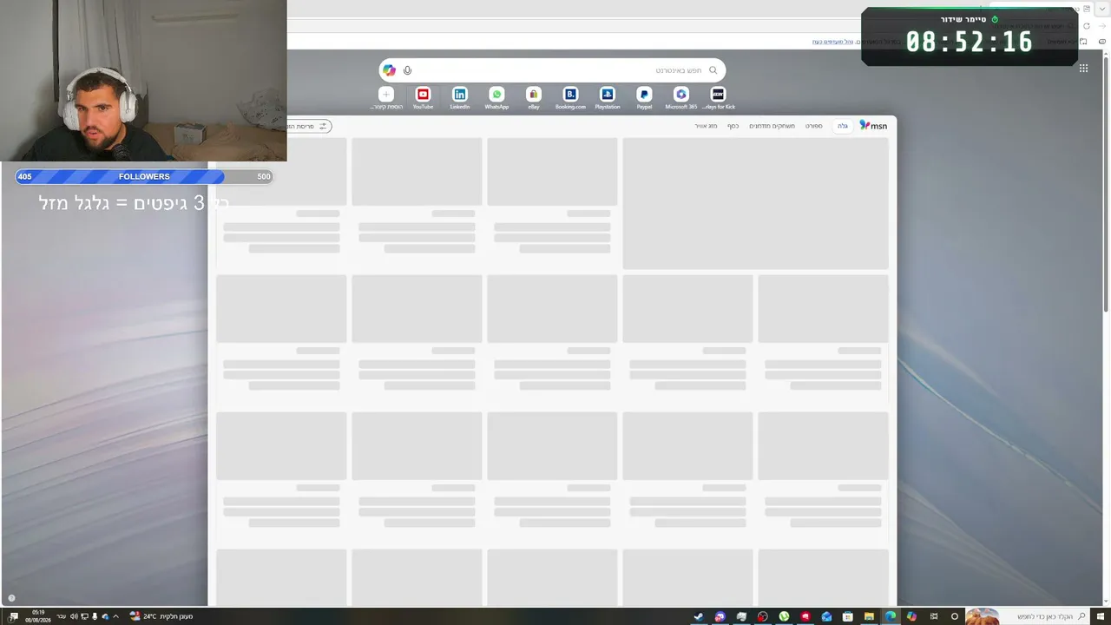Click the Windows taskbar search box
The width and height of the screenshot is (1111, 625).
pos(1029,616)
